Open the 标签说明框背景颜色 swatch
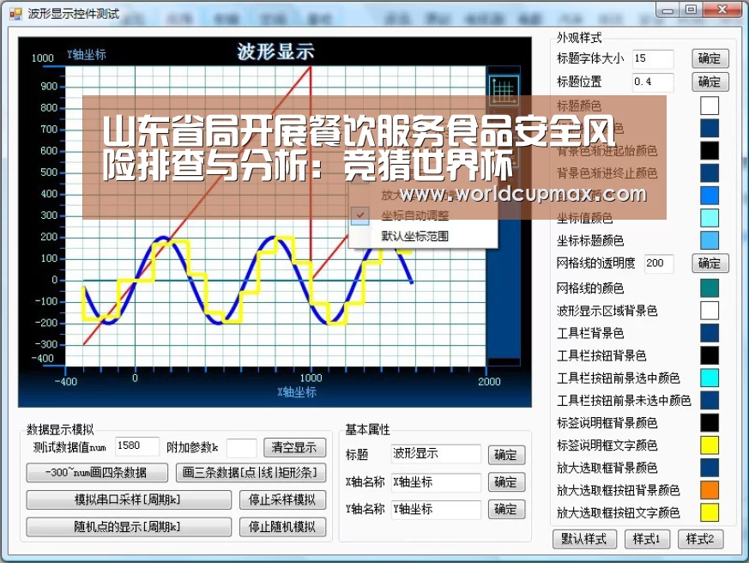Screen dimensions: 749x563 point(710,423)
